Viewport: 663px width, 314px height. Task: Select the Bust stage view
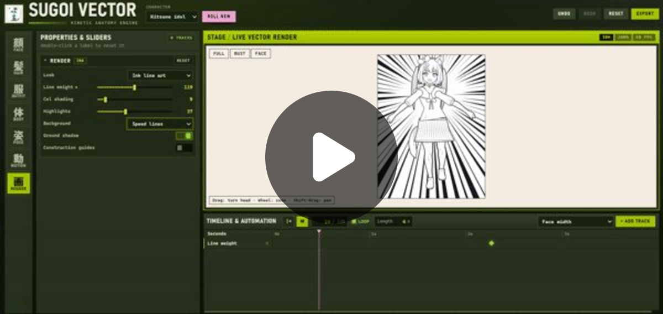[x=239, y=54]
